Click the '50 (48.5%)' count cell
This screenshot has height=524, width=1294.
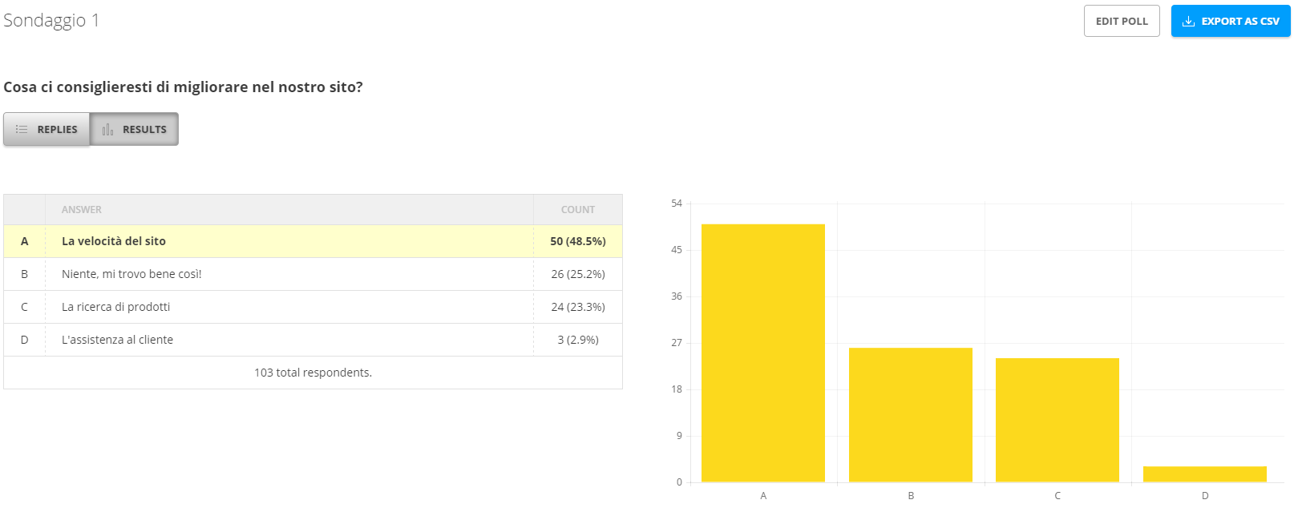tap(577, 241)
